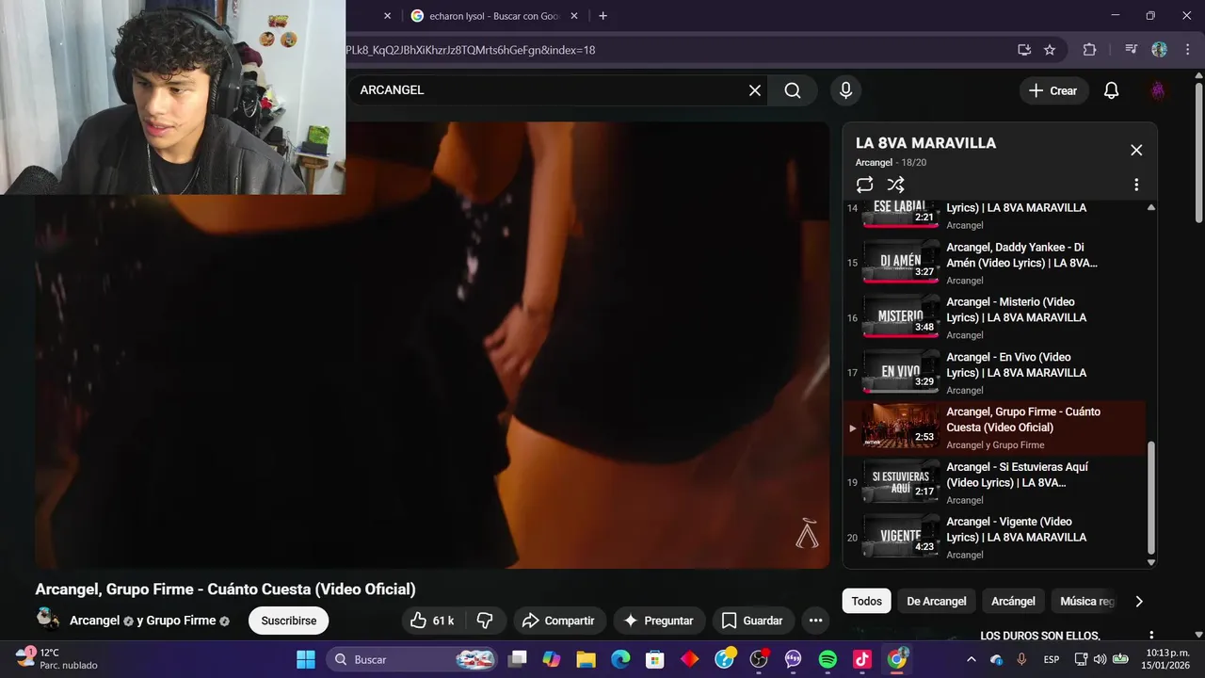Screen dimensions: 1205x678
Task: Start voice search with the microphone
Action: tap(845, 90)
